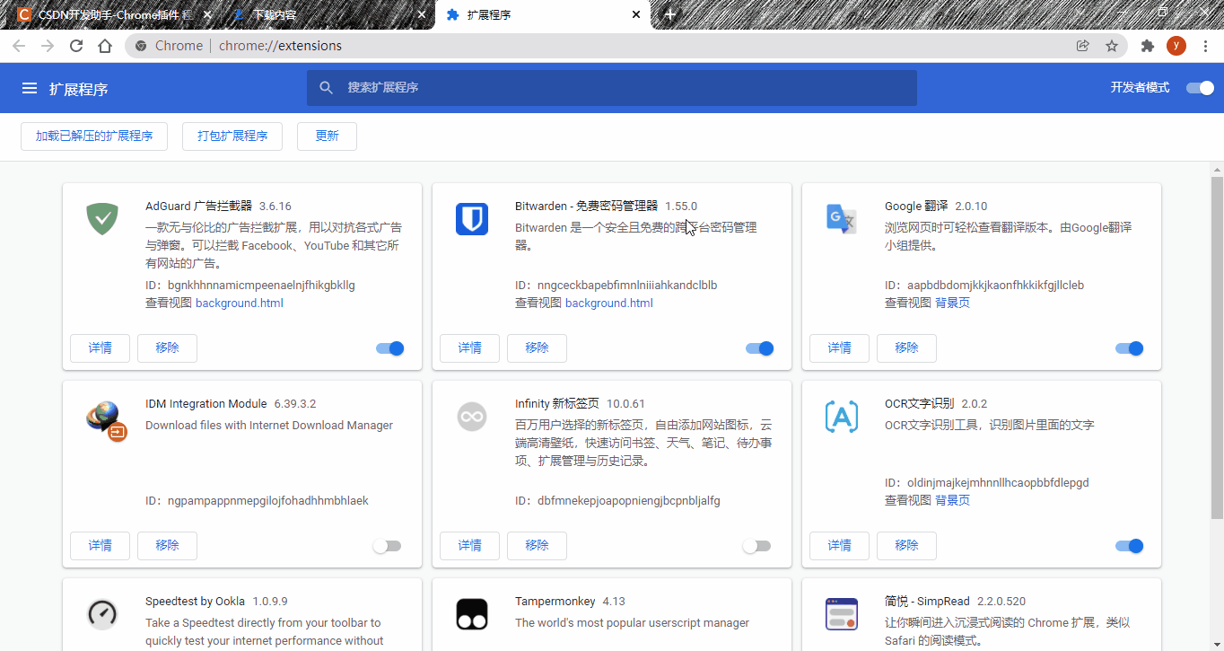Click the Tampermonkey icon
The height and width of the screenshot is (651, 1224).
tap(471, 613)
